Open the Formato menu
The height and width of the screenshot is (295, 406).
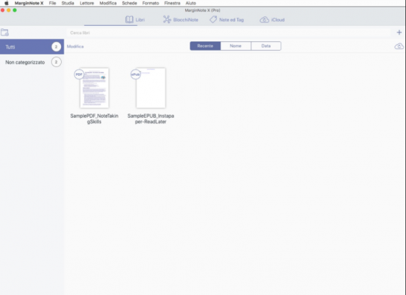click(x=151, y=3)
